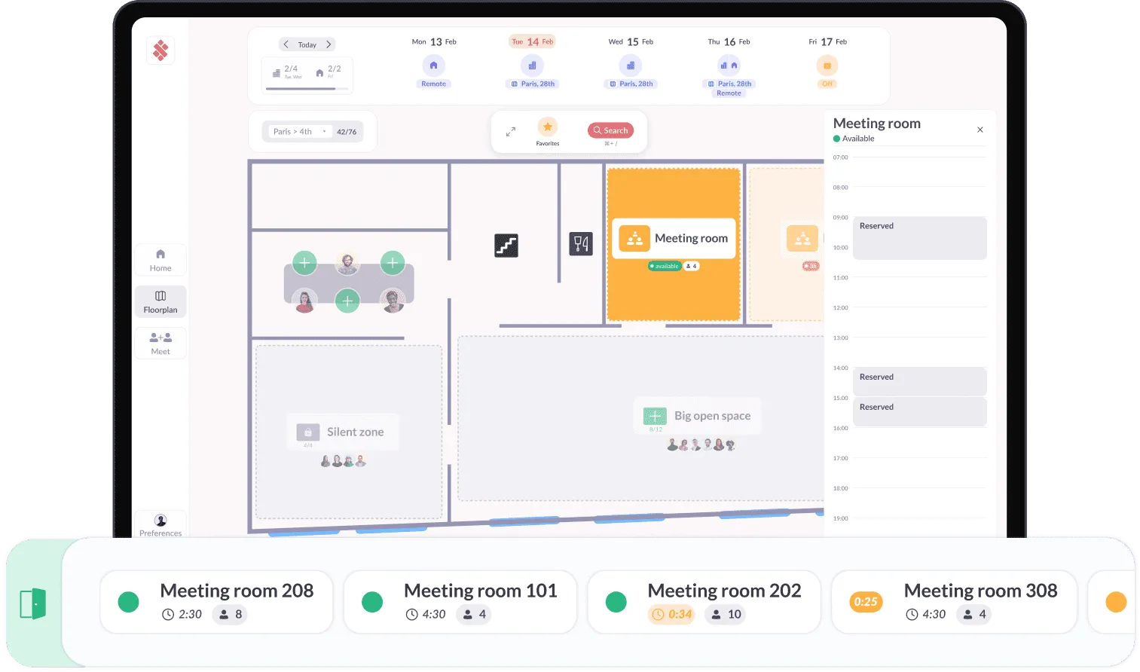Close the Meeting room side panel
Screen dimensions: 1140x672
[x=980, y=130]
